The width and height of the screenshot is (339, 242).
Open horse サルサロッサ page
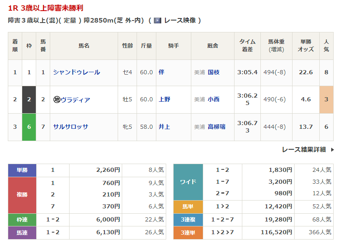71,127
